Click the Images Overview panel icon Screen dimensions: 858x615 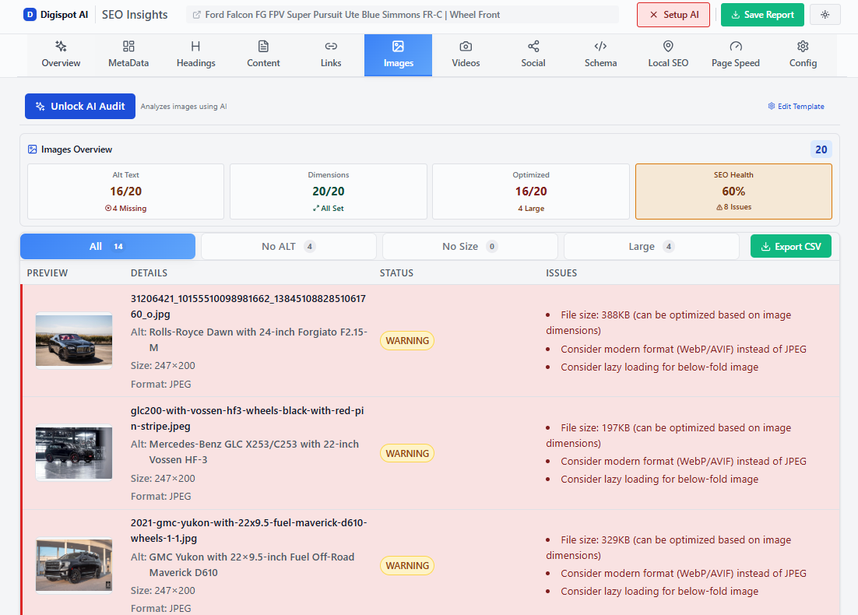32,149
